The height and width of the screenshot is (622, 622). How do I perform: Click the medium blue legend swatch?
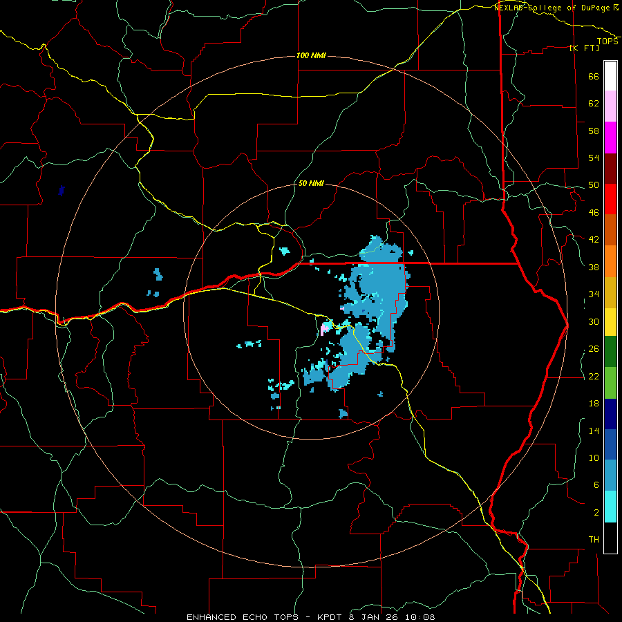click(x=610, y=444)
